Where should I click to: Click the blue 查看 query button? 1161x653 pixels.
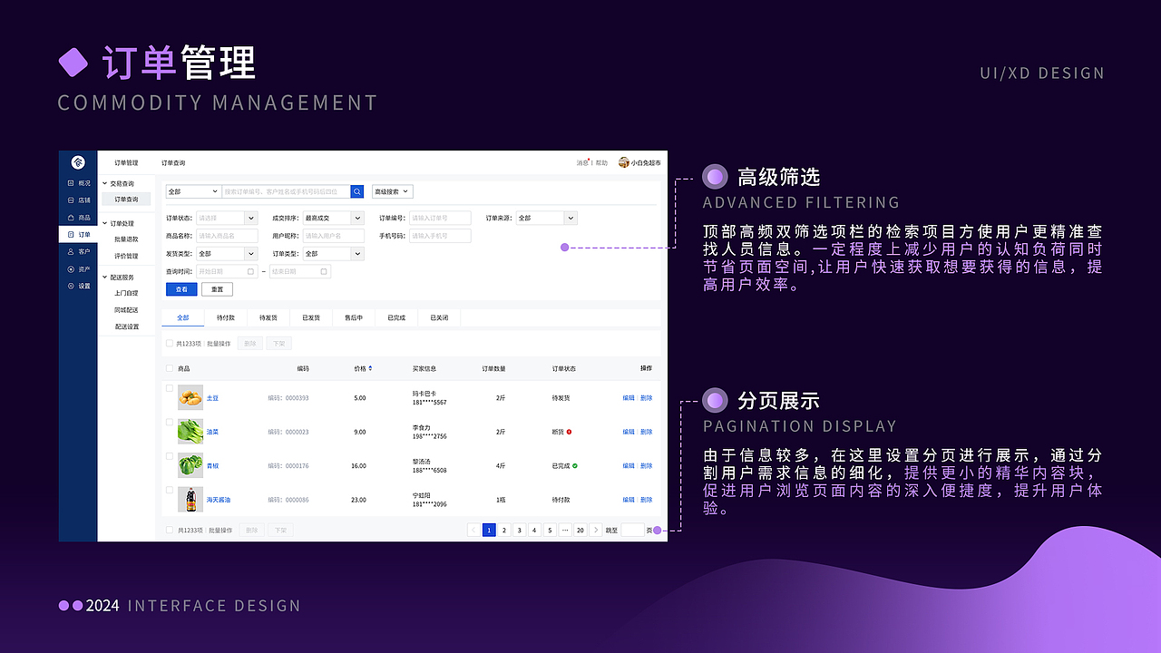tap(181, 289)
